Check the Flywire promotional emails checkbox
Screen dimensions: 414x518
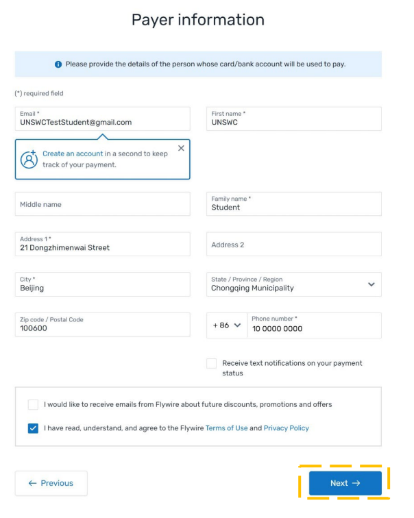click(34, 404)
